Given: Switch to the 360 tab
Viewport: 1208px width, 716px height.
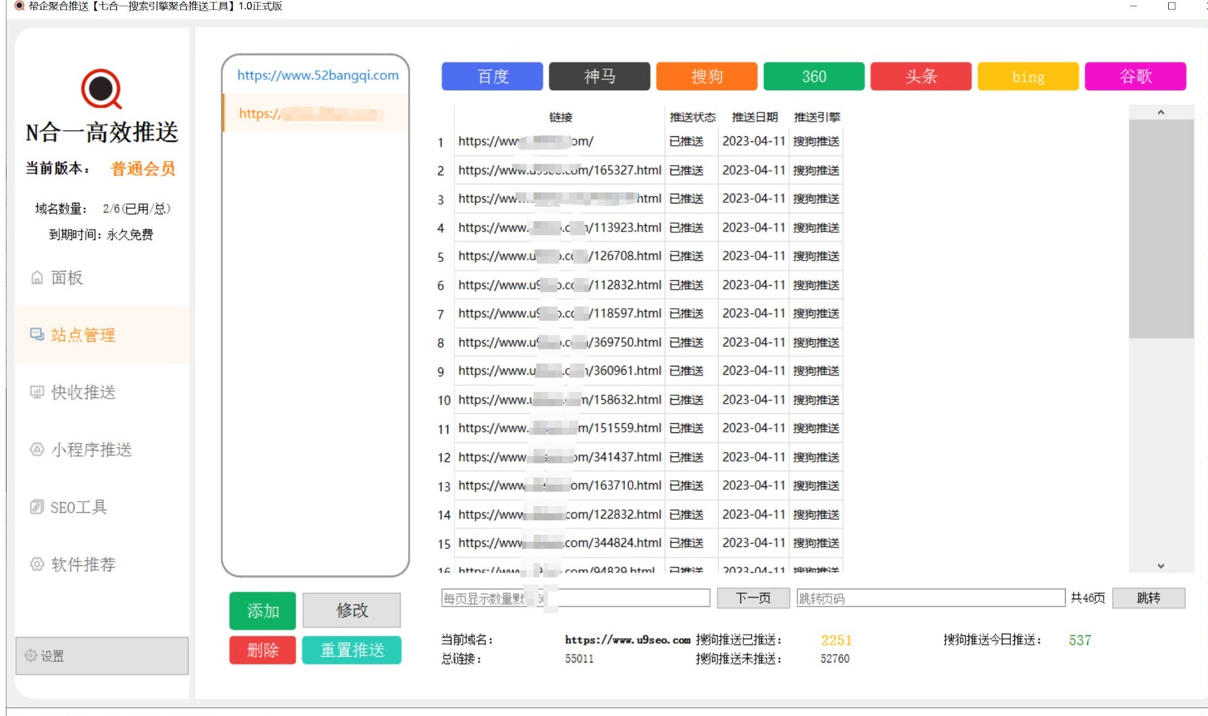Looking at the screenshot, I should point(813,76).
